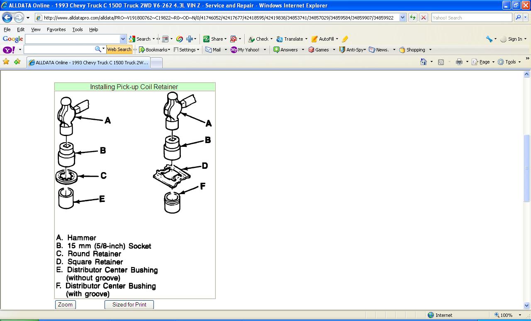Click the Installing Pick-up Coil Retainer heading

pos(134,87)
